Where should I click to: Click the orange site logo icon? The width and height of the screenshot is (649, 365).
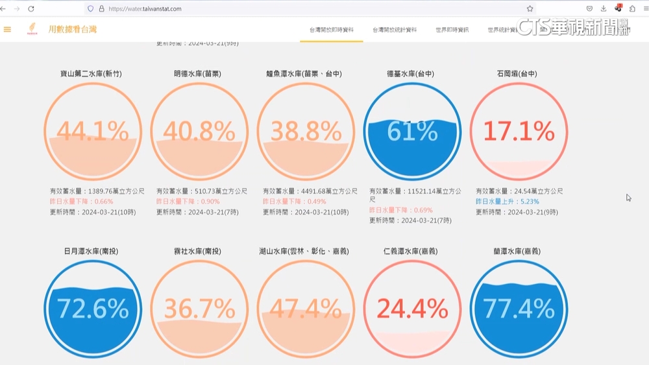tap(32, 29)
